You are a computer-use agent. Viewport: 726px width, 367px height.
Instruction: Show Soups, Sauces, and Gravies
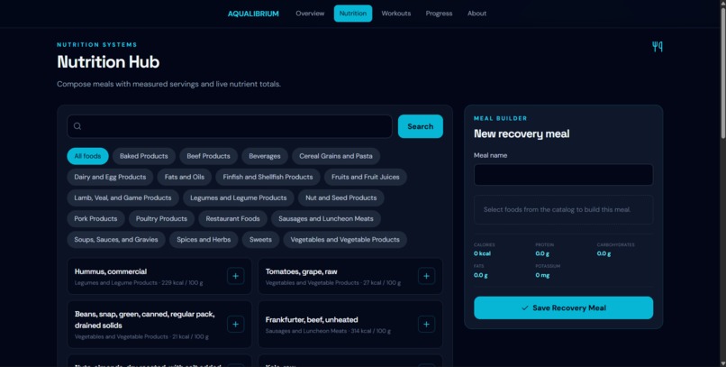coord(116,240)
